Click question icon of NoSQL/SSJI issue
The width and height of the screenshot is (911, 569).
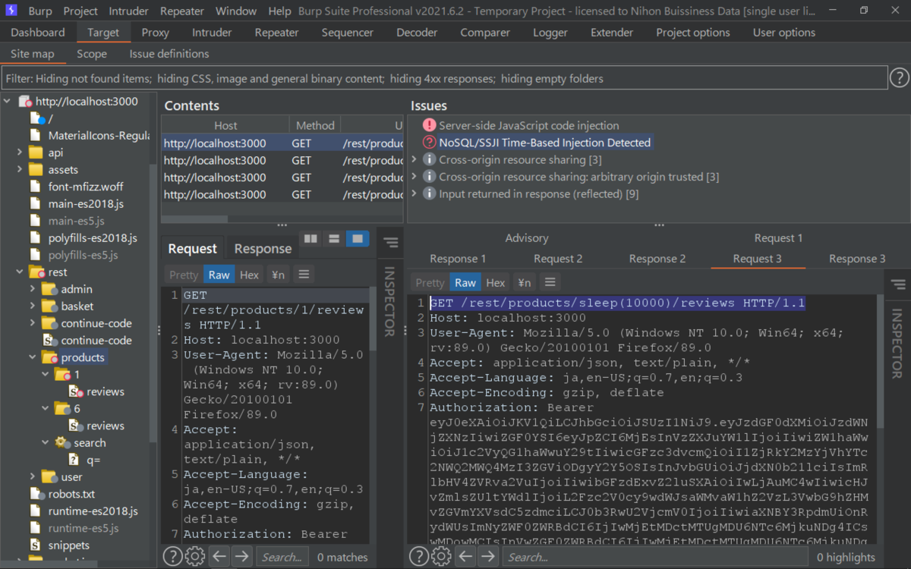430,143
